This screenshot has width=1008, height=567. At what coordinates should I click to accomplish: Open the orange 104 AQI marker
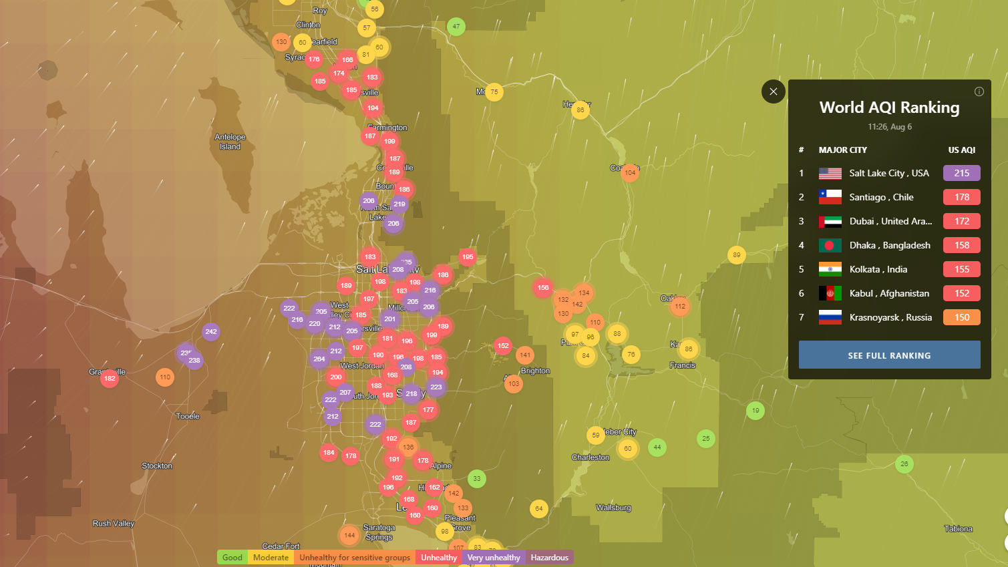pos(630,173)
